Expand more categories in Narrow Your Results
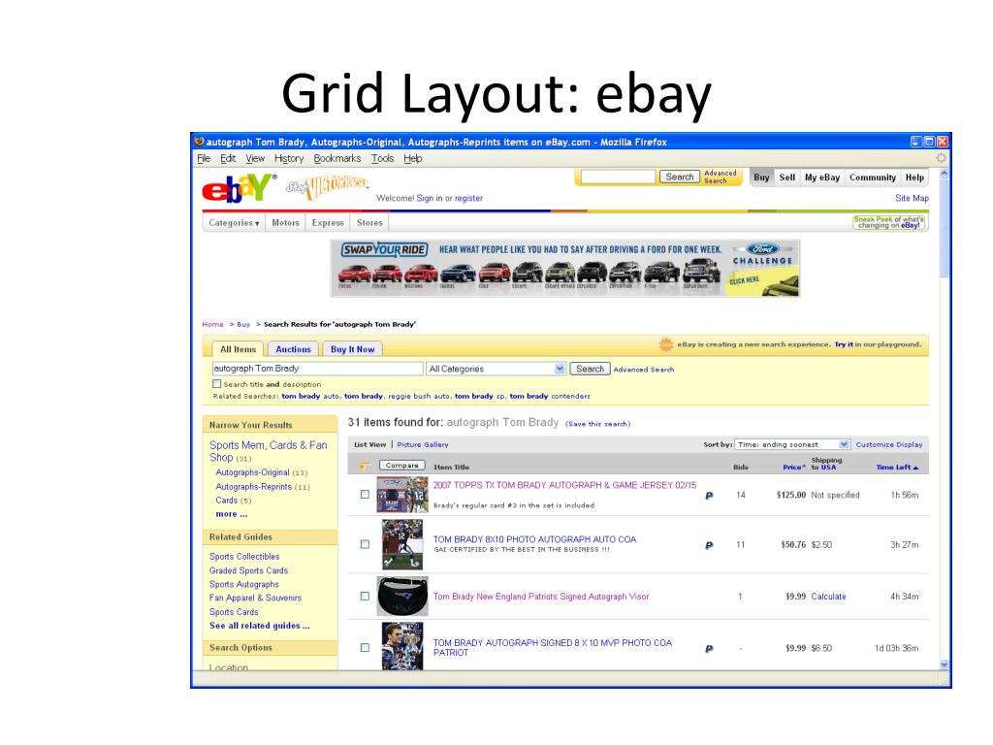Screen dimensions: 993x745 231,514
